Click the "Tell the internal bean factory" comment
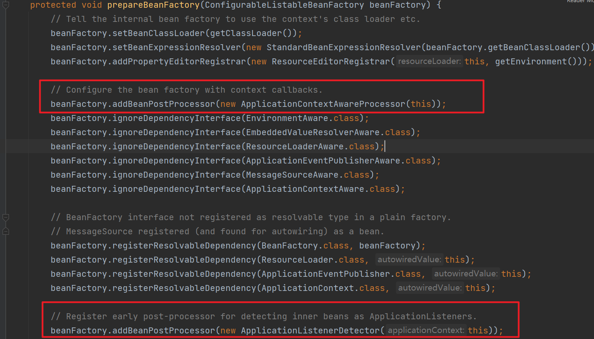The width and height of the screenshot is (594, 339). pos(235,19)
